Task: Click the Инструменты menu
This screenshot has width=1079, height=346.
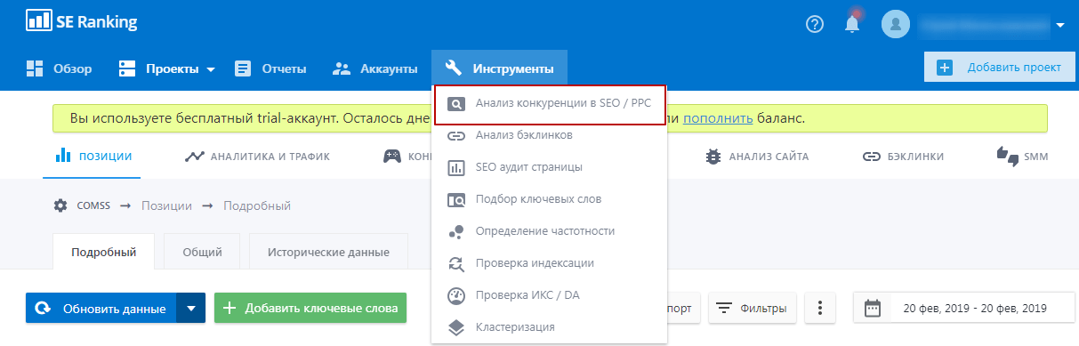Action: click(x=499, y=68)
